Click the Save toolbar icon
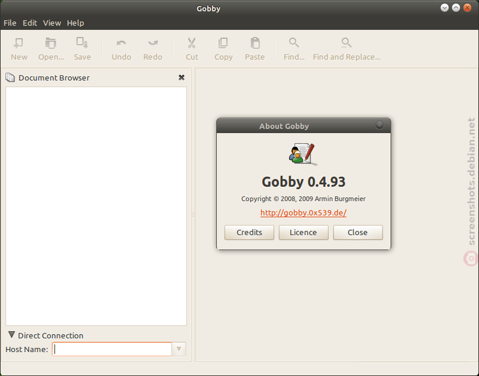This screenshot has width=479, height=376. 82,43
